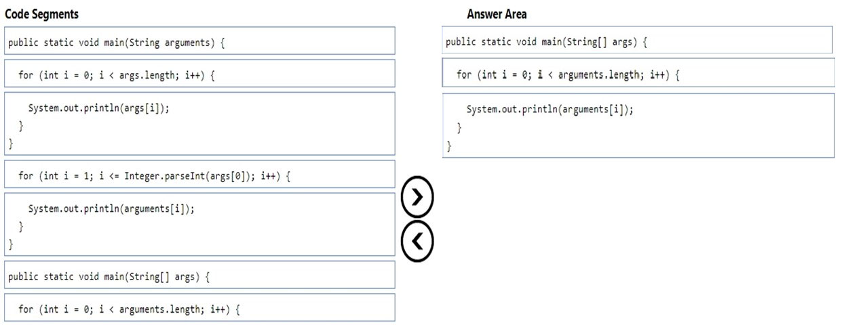Screen dimensions: 865x333
Task: Click the left arrow remove-from-answer button
Action: (x=417, y=240)
